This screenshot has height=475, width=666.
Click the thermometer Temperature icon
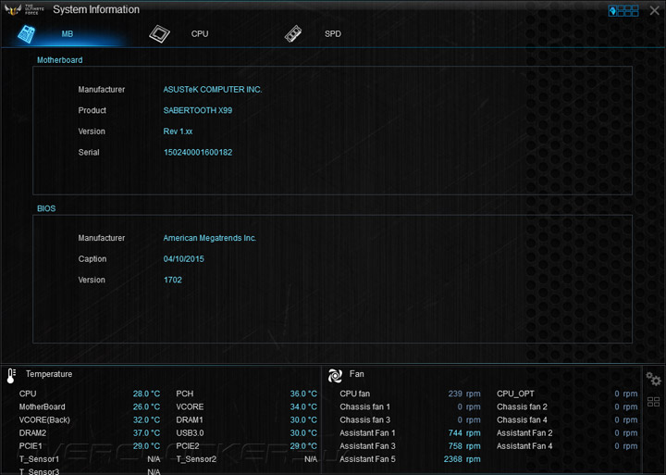point(11,376)
